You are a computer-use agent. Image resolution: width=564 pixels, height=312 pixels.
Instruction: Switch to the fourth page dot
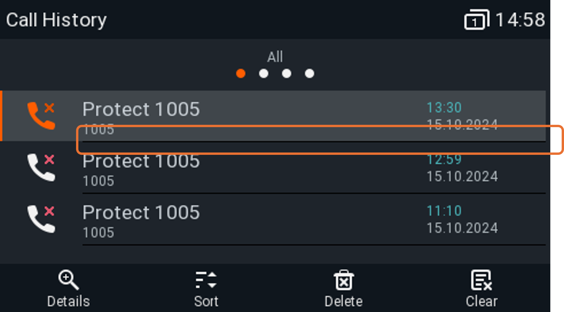coord(310,73)
